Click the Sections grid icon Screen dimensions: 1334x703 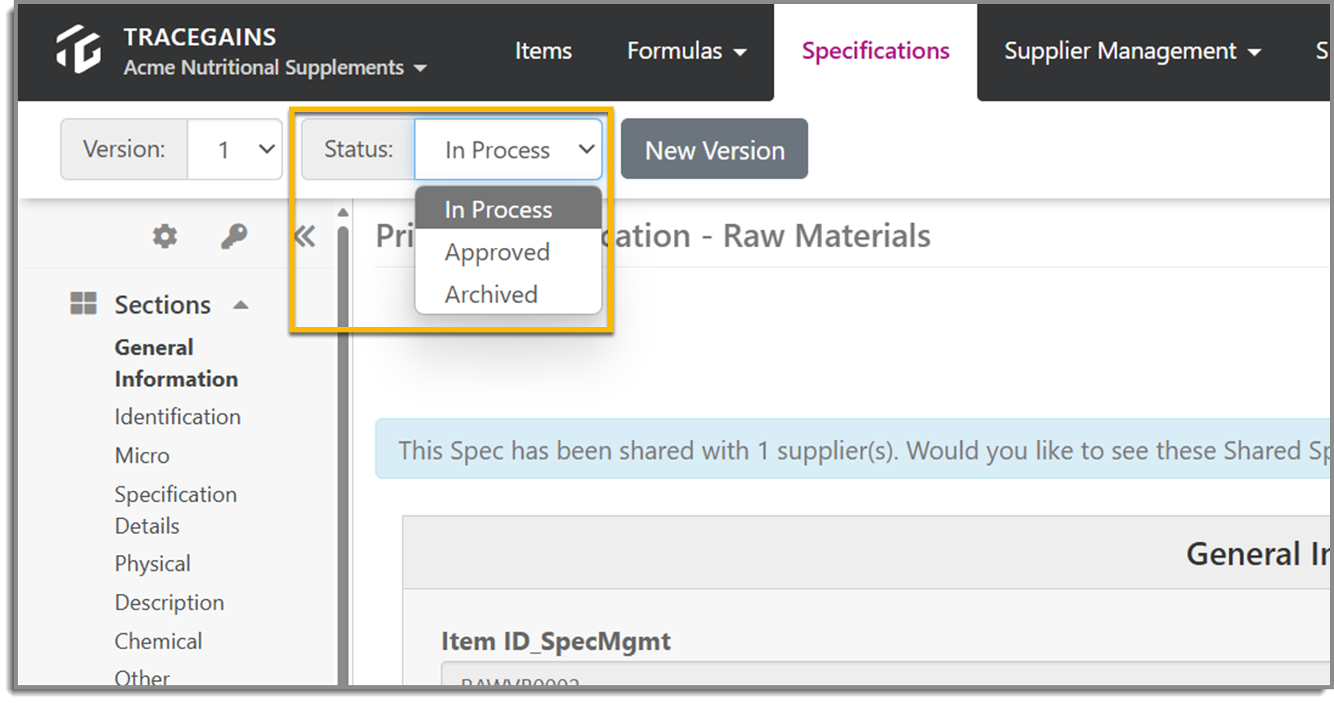pos(83,303)
